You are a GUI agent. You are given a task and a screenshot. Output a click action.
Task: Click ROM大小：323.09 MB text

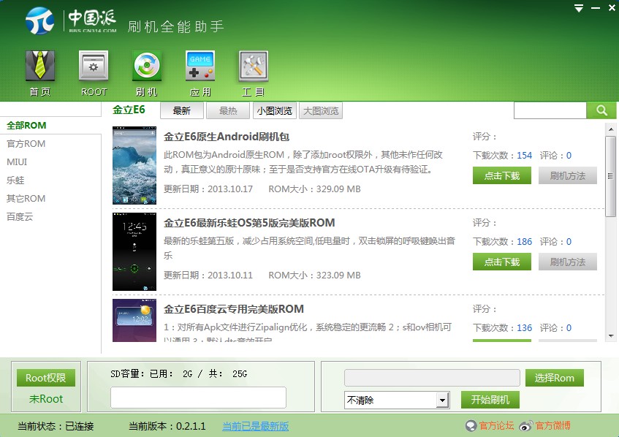(x=315, y=275)
